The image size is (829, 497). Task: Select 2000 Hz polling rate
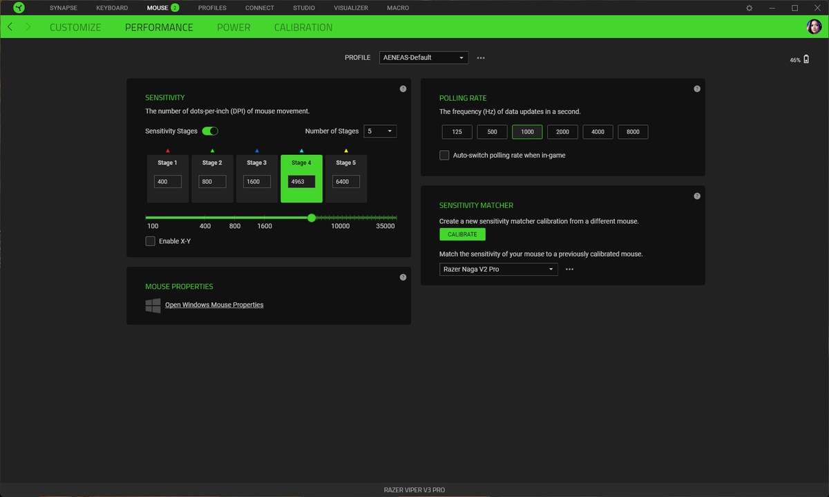tap(562, 132)
